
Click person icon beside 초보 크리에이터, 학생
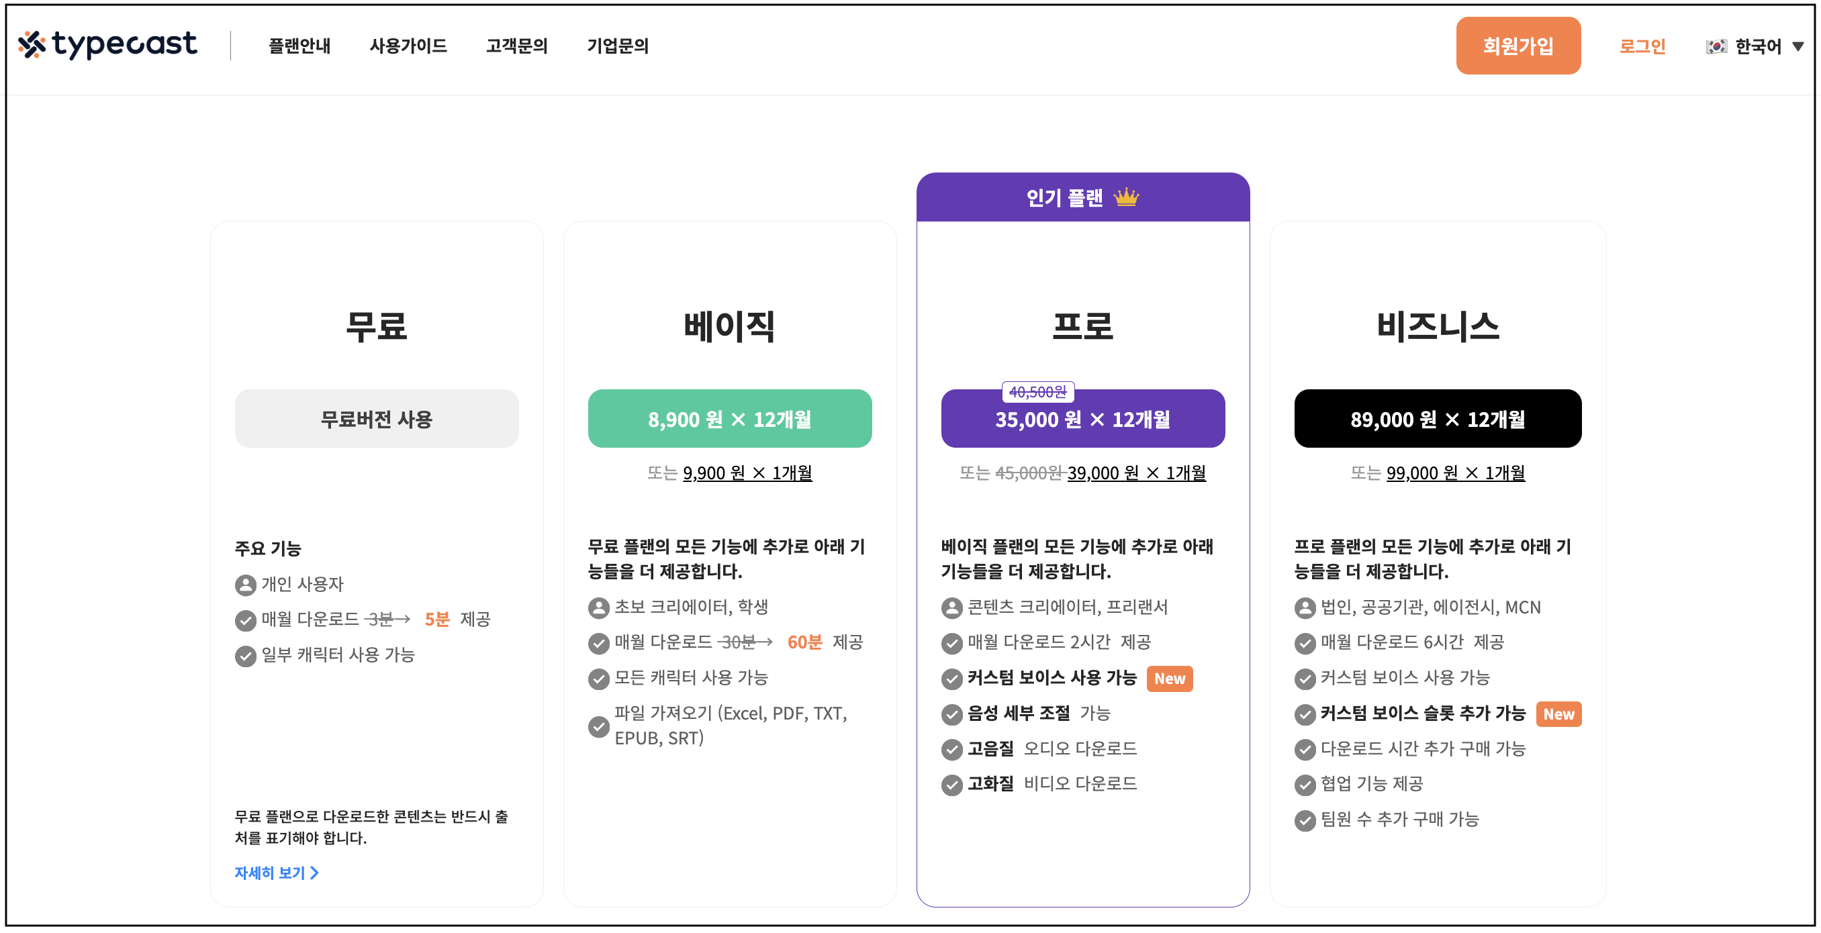(x=598, y=607)
